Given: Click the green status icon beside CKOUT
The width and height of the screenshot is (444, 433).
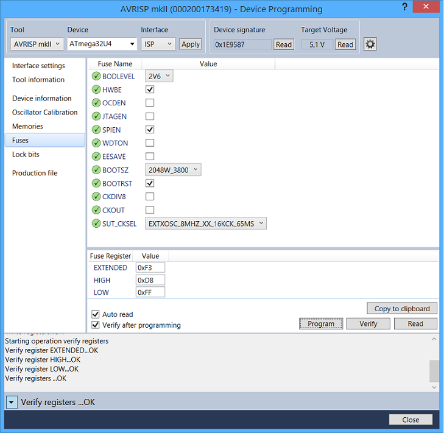Looking at the screenshot, I should click(x=96, y=210).
